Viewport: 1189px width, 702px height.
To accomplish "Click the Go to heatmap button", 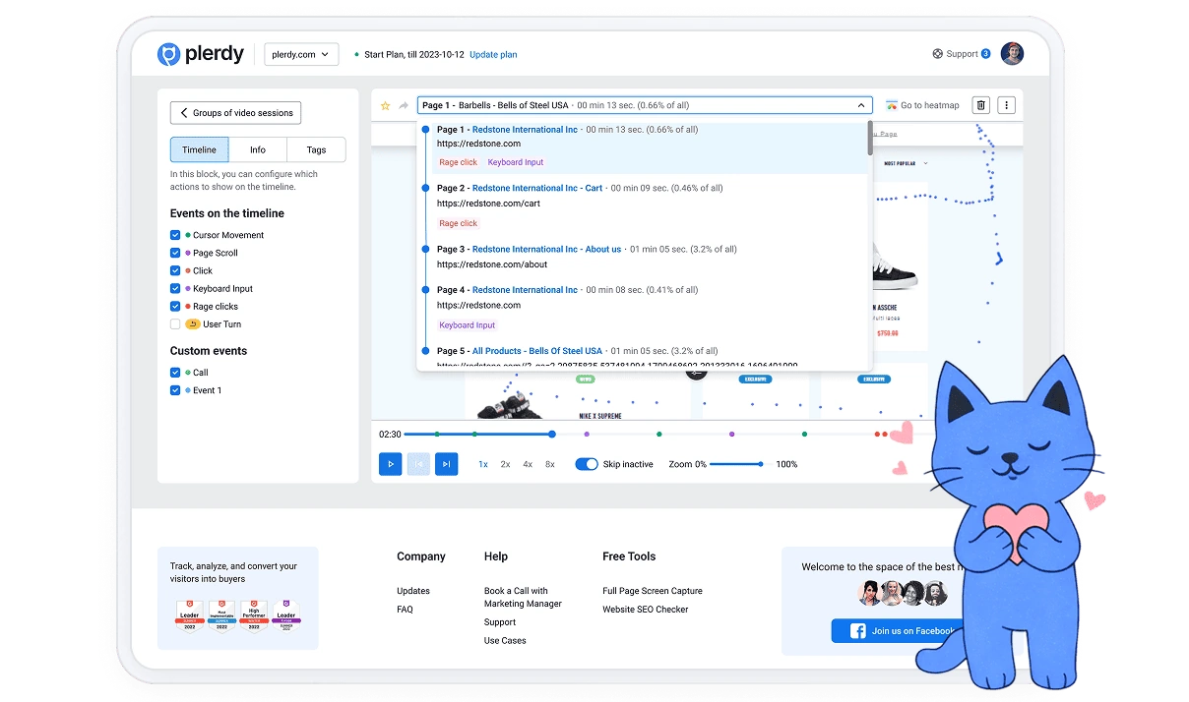I will [x=922, y=105].
